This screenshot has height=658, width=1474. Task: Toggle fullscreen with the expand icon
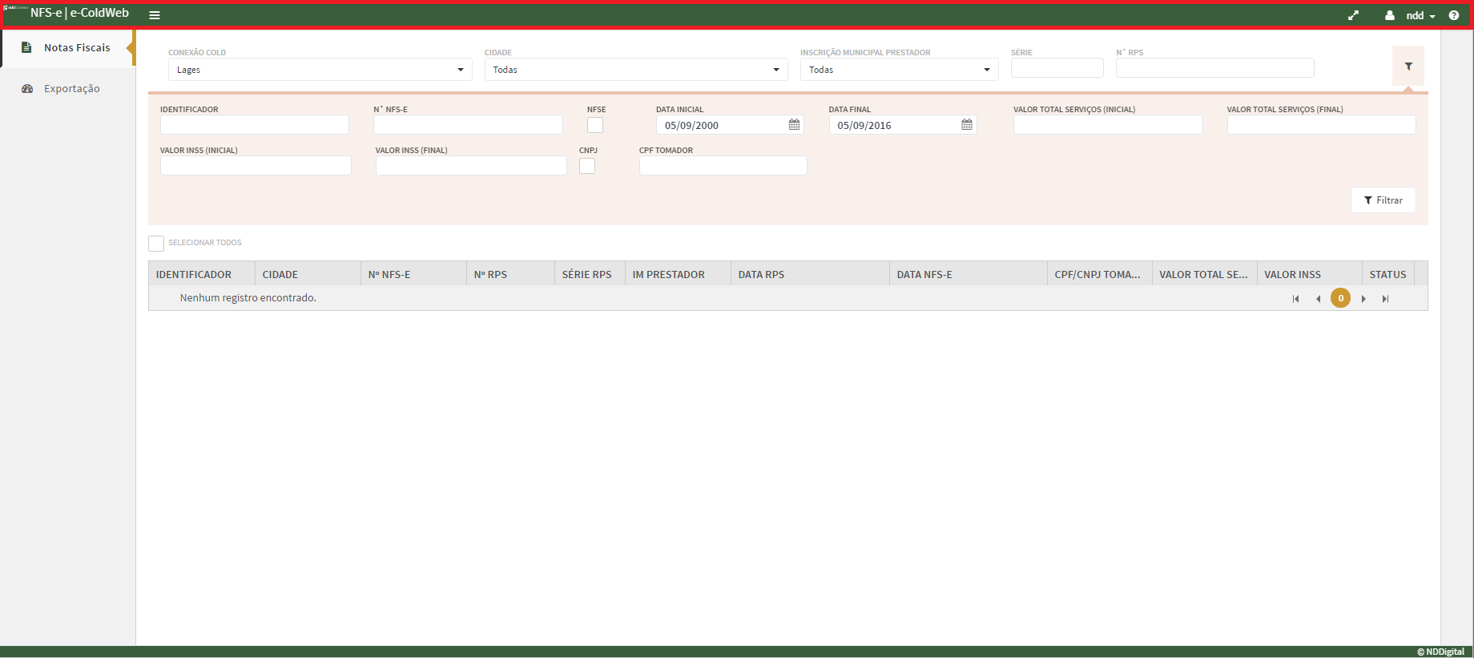(x=1353, y=15)
